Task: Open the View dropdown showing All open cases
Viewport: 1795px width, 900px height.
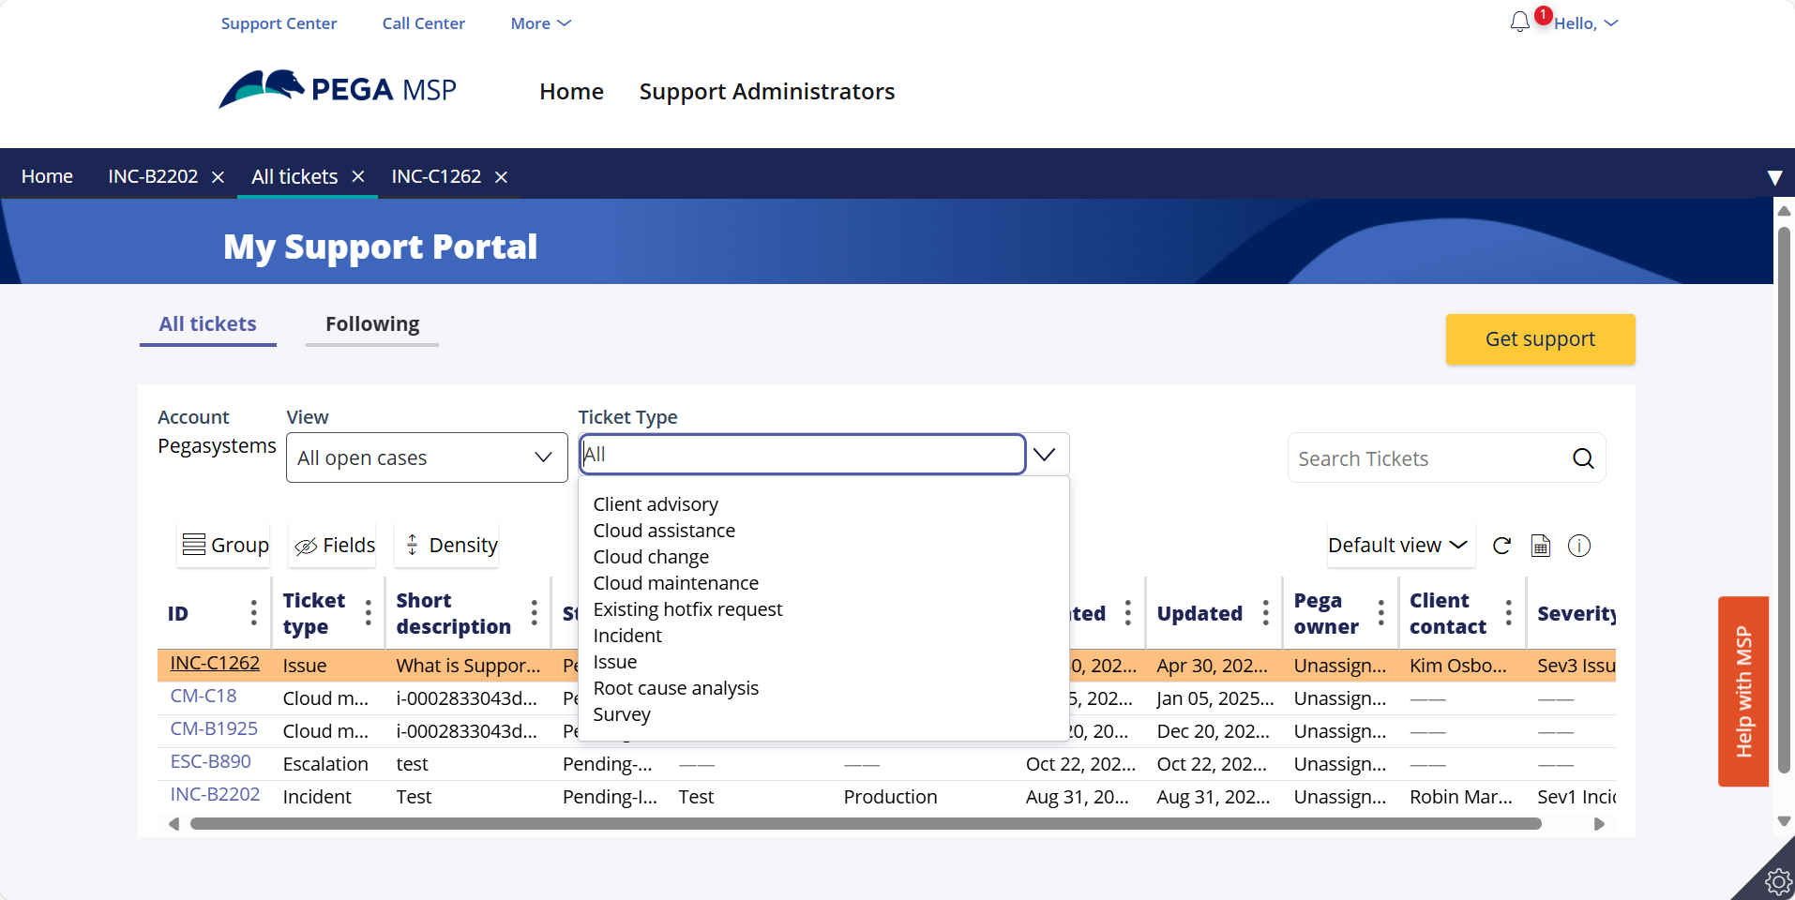Action: point(426,457)
